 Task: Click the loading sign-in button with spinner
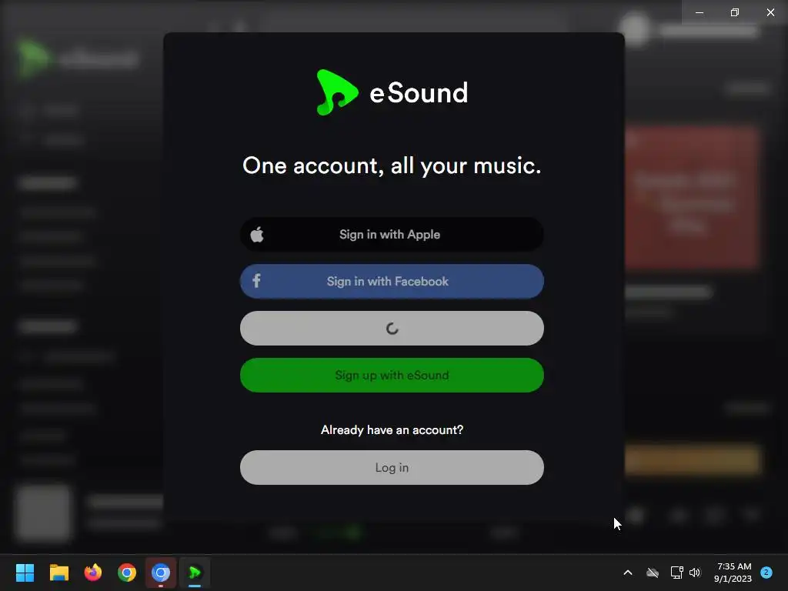click(x=392, y=328)
